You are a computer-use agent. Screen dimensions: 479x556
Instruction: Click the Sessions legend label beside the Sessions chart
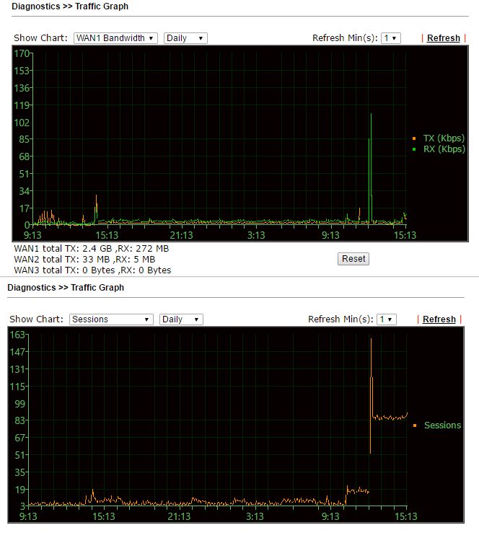(x=442, y=425)
